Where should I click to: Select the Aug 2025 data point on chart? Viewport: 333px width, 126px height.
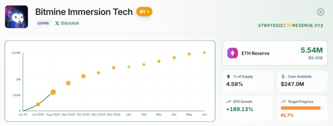coord(53,92)
